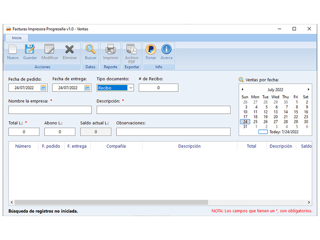The width and height of the screenshot is (320, 240).
Task: Go to previous month in calendar
Action: pos(242,89)
